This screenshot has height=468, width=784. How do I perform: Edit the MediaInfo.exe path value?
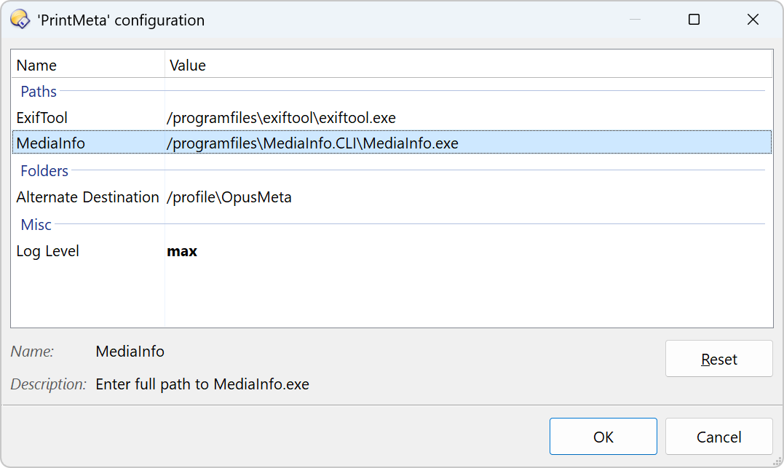coord(312,143)
